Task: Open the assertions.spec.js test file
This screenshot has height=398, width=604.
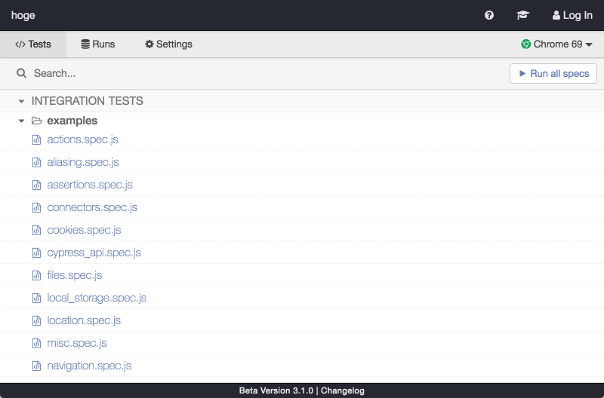Action: (x=89, y=185)
